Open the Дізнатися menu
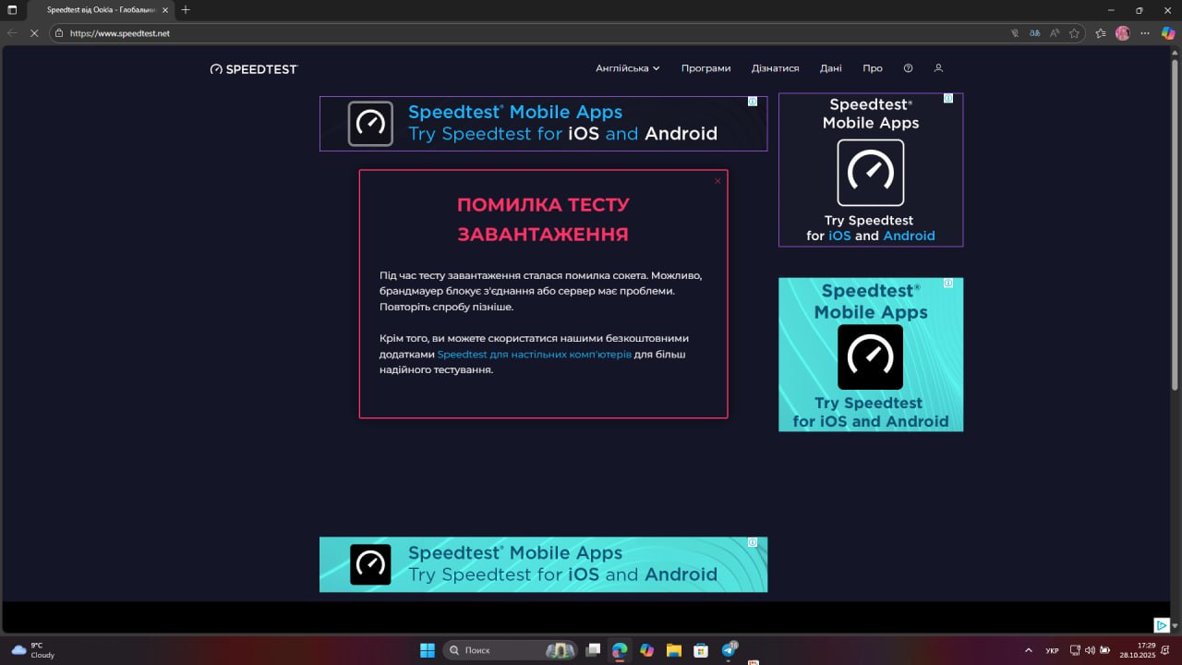The height and width of the screenshot is (665, 1182). (x=775, y=68)
